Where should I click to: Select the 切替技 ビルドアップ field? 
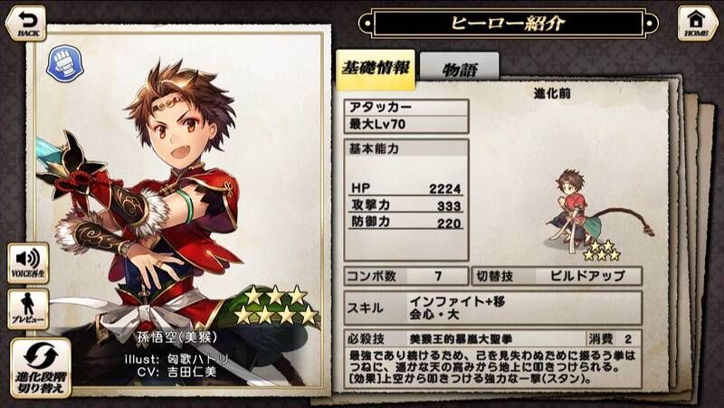tap(557, 276)
